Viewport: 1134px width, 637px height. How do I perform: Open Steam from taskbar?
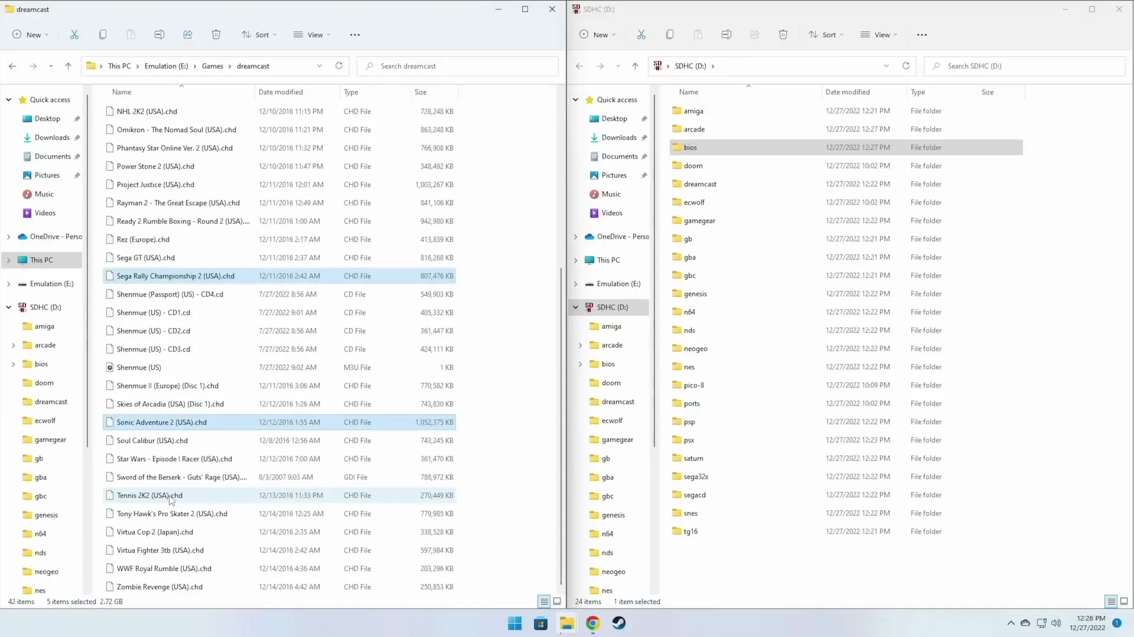pos(619,623)
